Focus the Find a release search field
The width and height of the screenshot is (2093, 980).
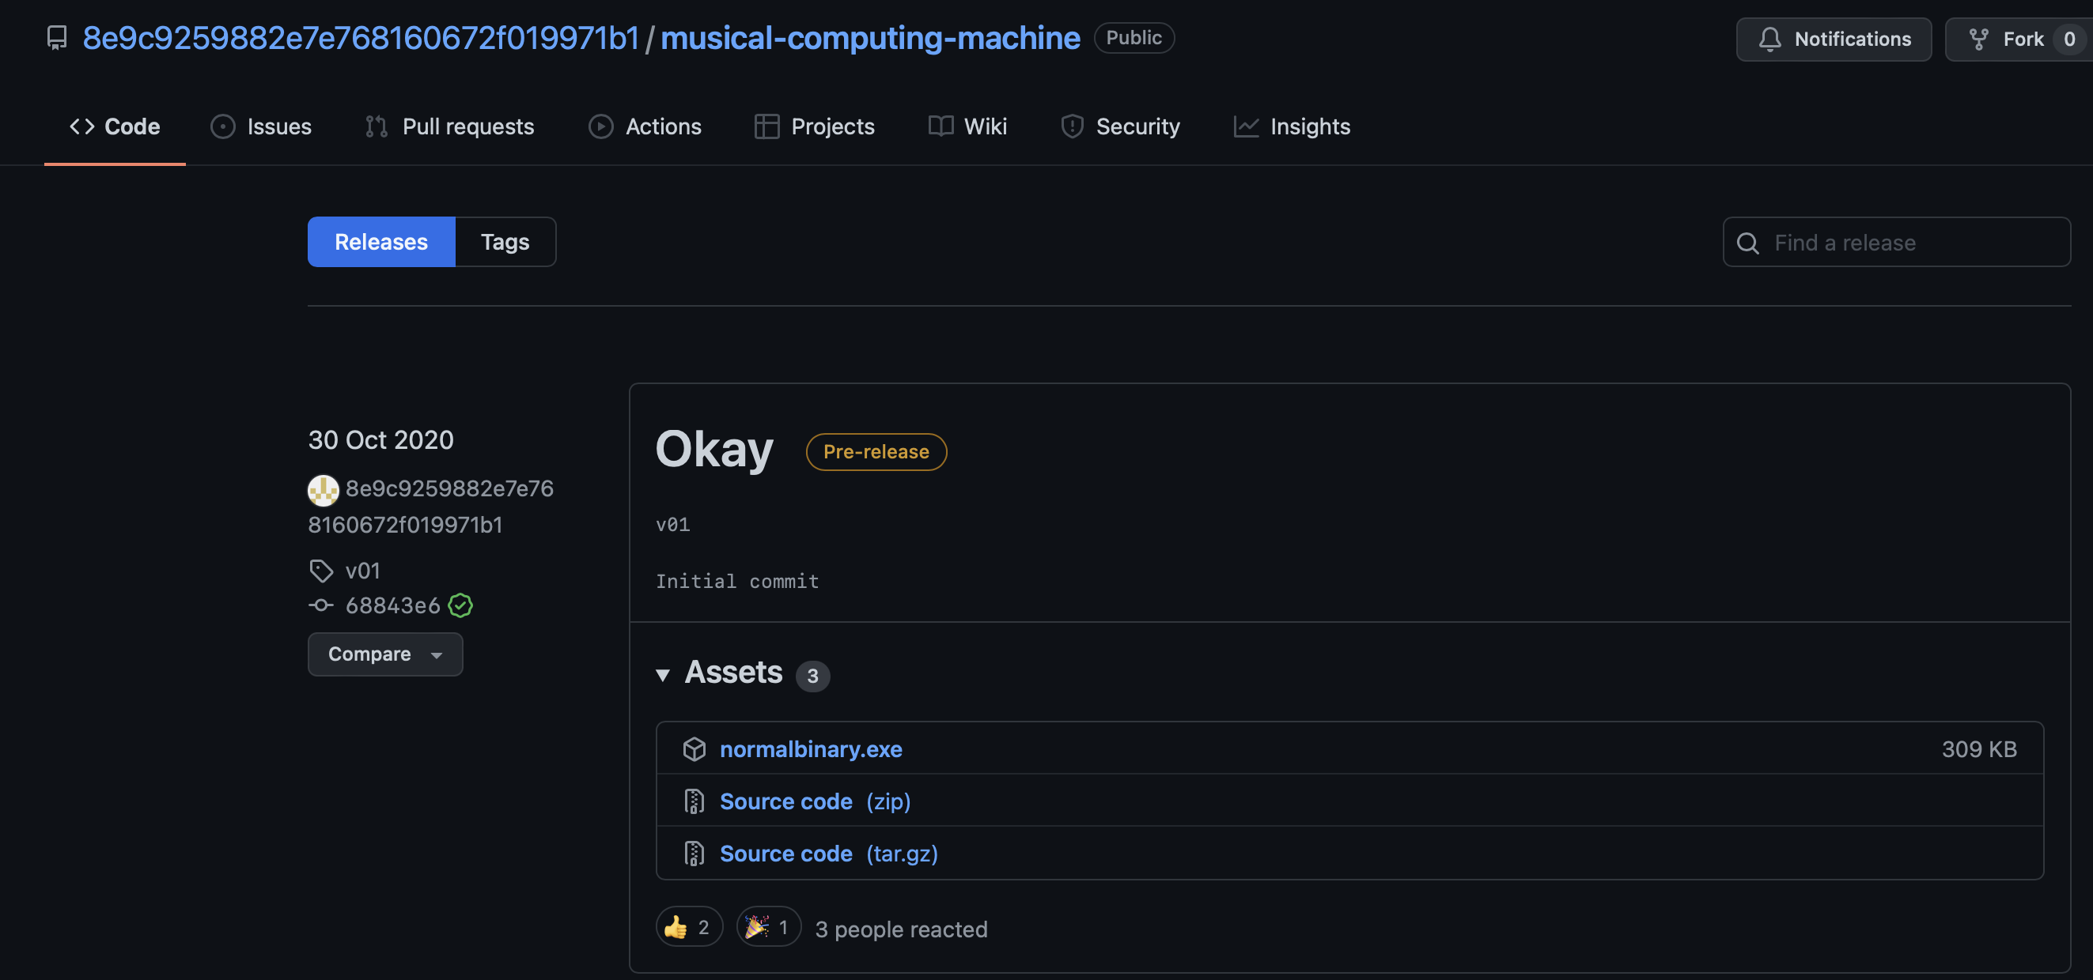point(1896,242)
